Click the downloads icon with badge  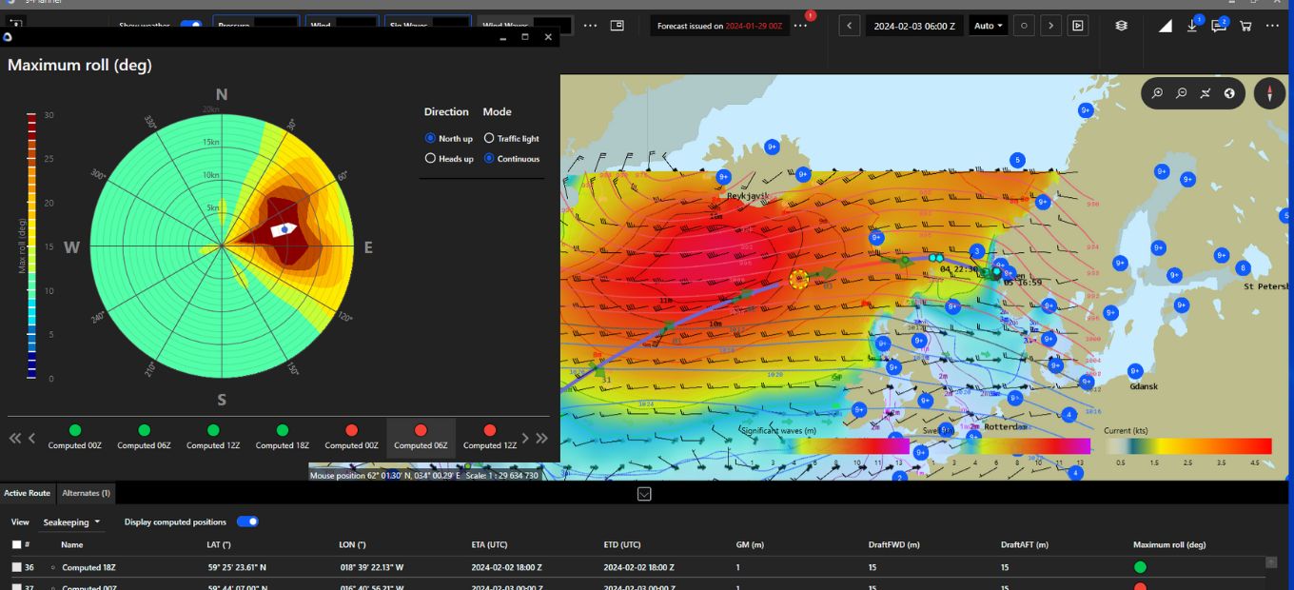point(1193,26)
